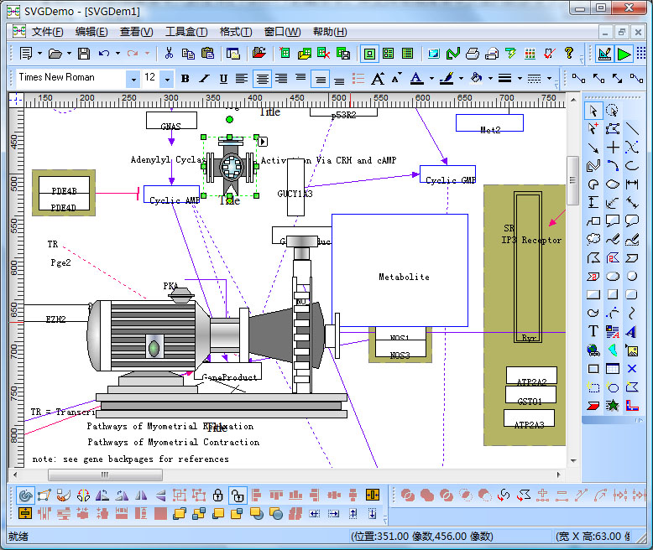Click the Save floppy disk icon
This screenshot has width=653, height=550.
83,54
